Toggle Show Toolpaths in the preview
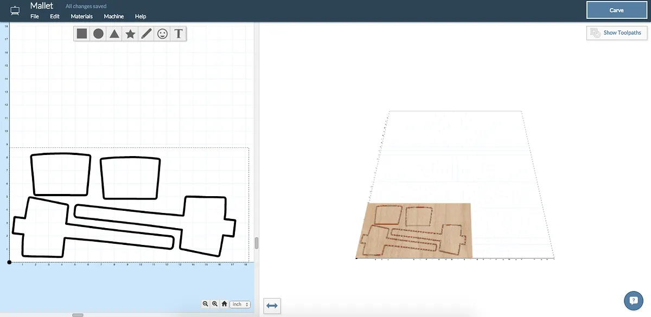This screenshot has width=651, height=317. pyautogui.click(x=617, y=33)
